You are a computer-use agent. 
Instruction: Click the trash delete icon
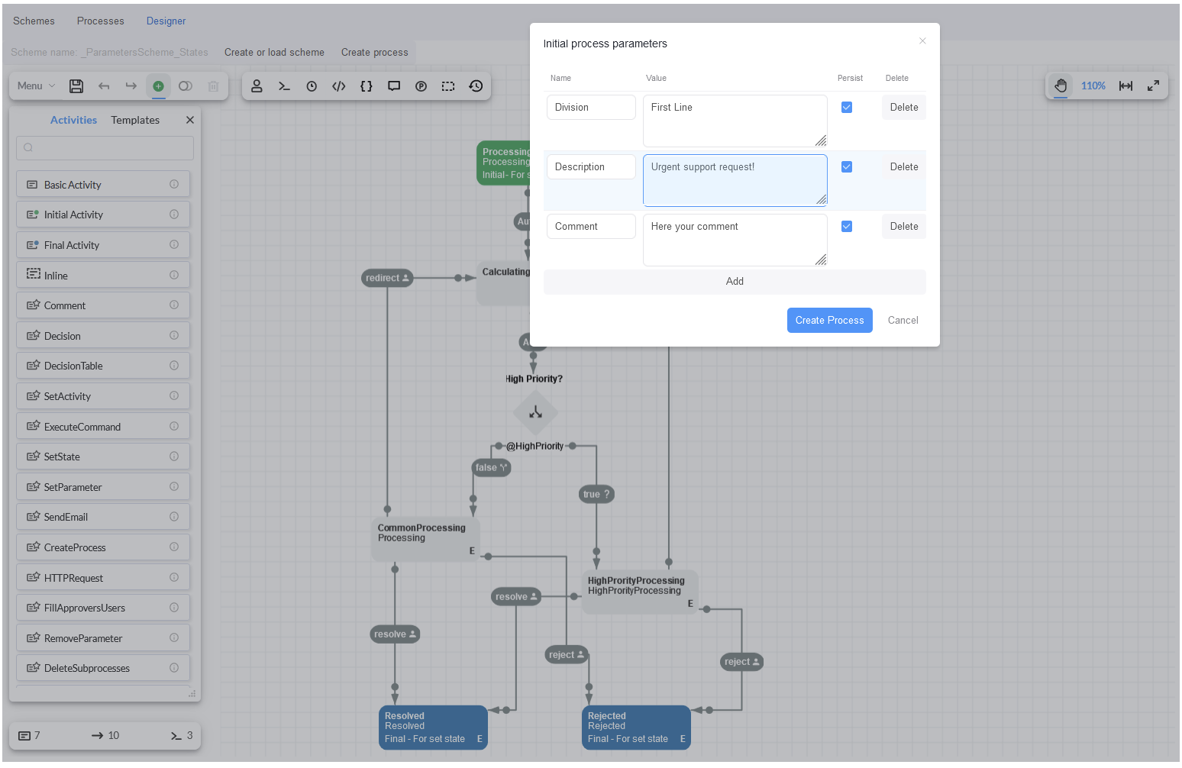coord(214,86)
